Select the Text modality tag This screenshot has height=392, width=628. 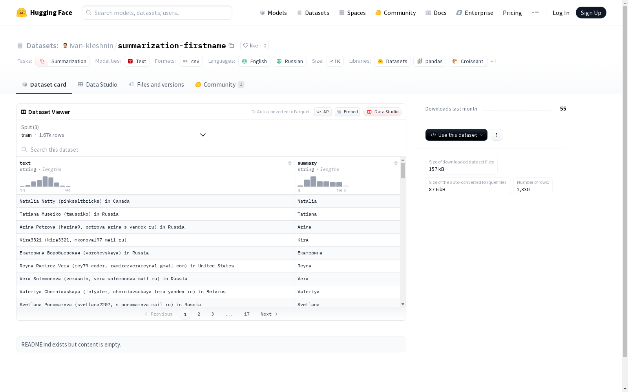click(x=137, y=61)
